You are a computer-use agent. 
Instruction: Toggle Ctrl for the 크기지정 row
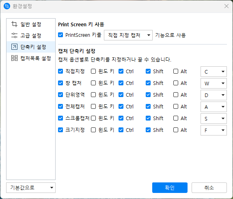point(121,130)
